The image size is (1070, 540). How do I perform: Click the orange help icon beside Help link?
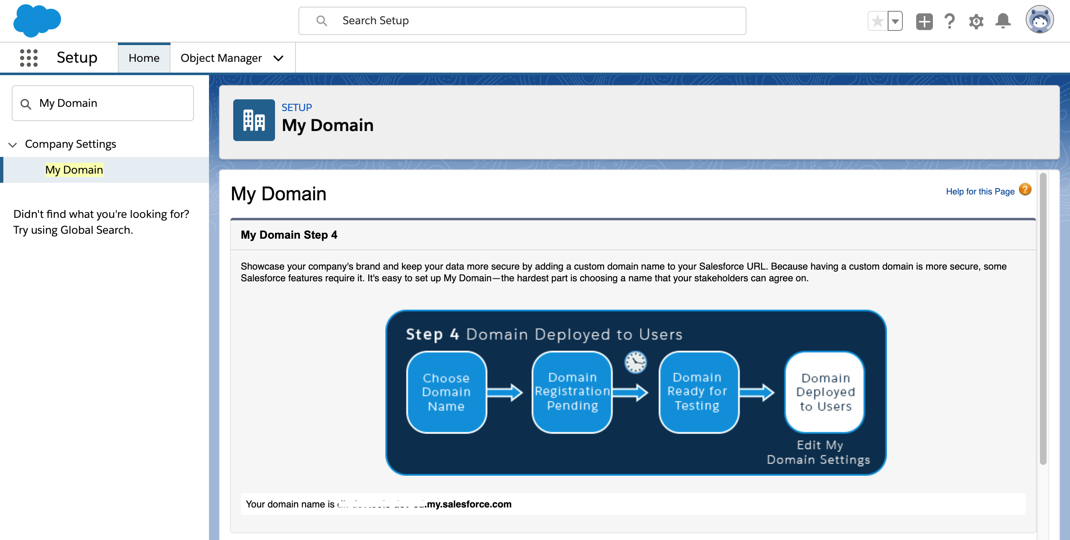pyautogui.click(x=1025, y=190)
